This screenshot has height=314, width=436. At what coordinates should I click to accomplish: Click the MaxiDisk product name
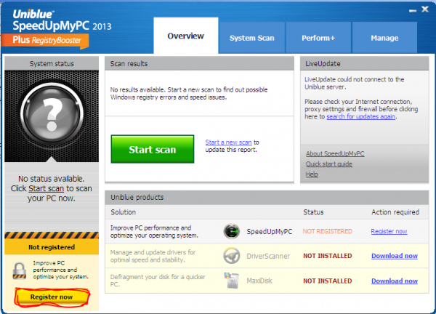(259, 281)
